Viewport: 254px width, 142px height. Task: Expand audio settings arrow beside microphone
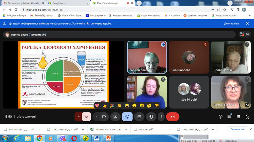(78, 117)
